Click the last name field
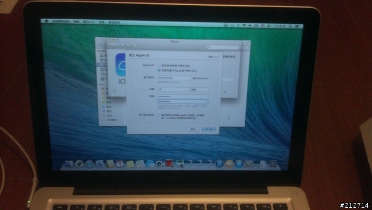The image size is (372, 210). pyautogui.click(x=173, y=90)
